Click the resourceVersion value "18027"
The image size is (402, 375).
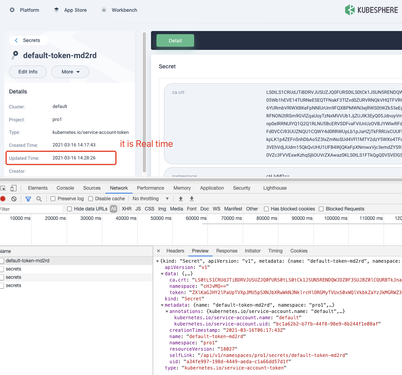tap(227, 349)
